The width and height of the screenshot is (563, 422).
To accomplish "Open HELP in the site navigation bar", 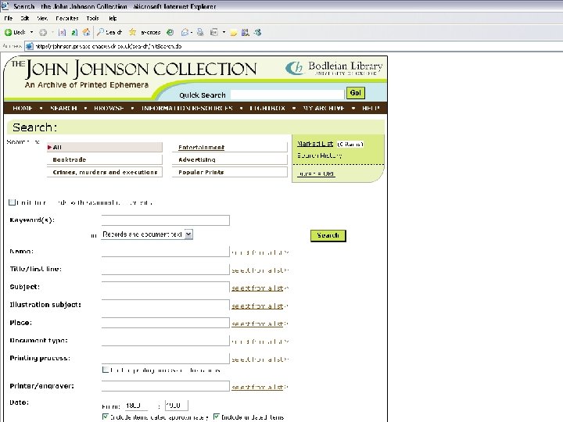I will point(371,108).
